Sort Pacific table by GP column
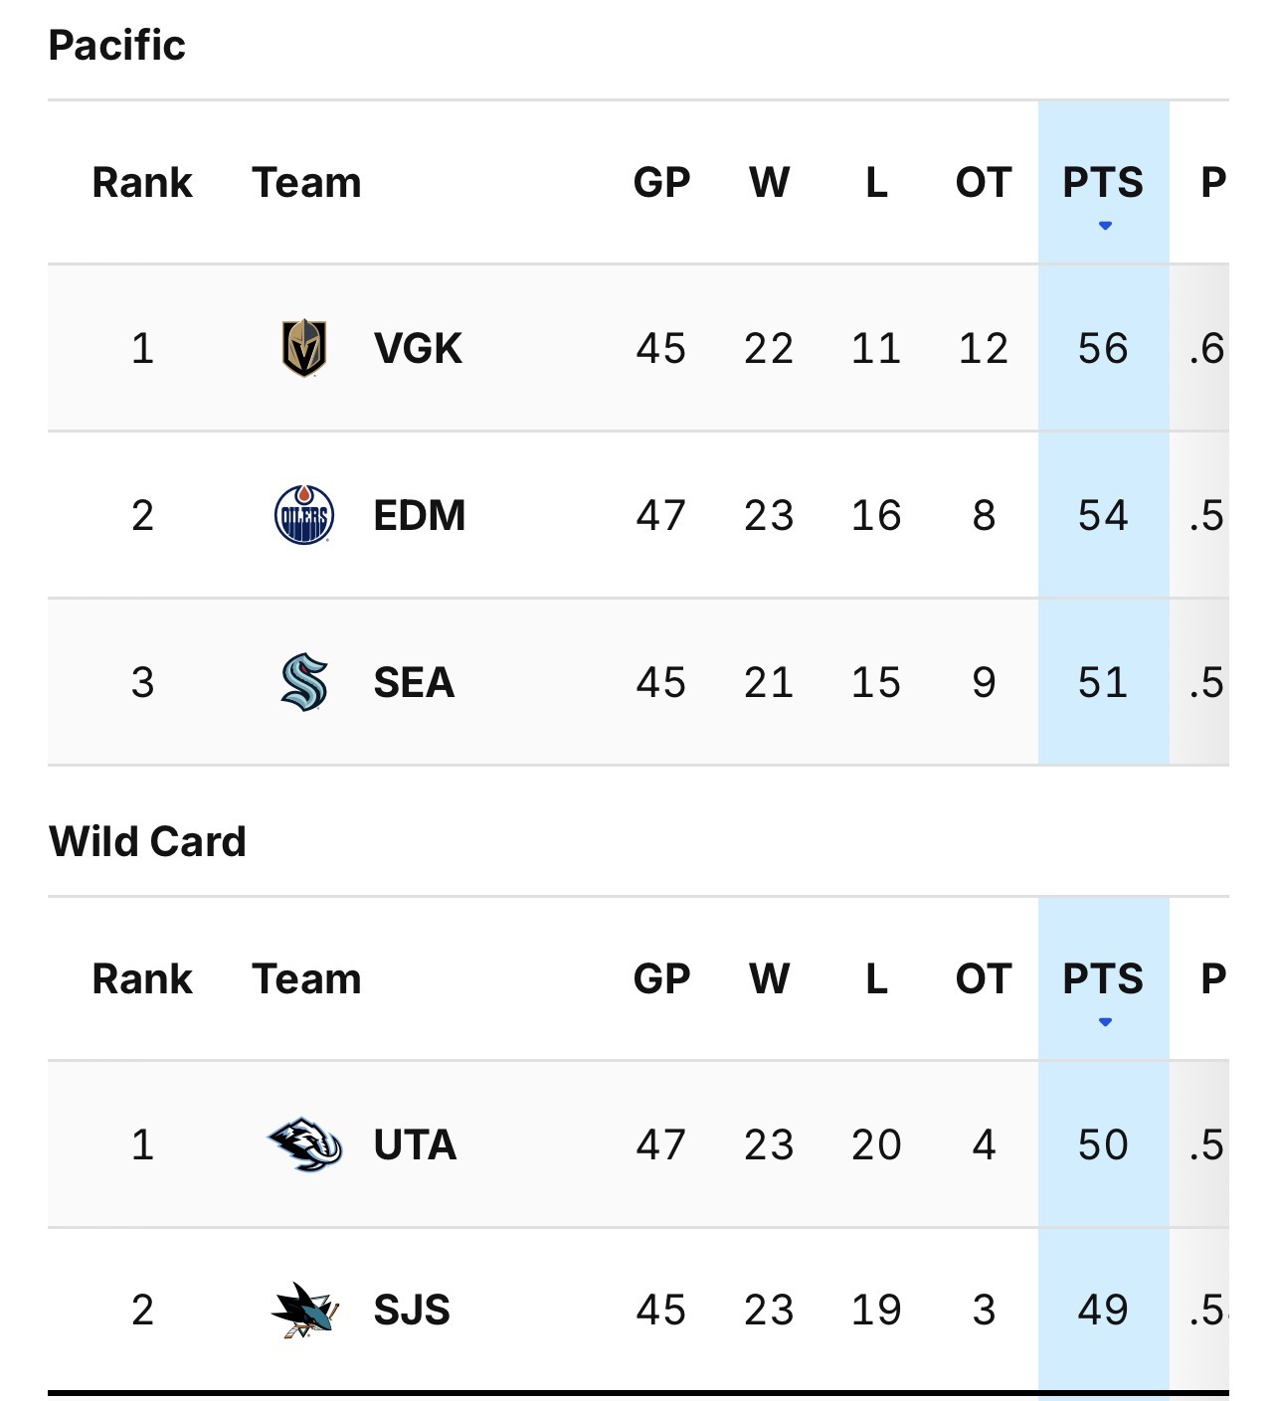The height and width of the screenshot is (1401, 1277). 661,183
